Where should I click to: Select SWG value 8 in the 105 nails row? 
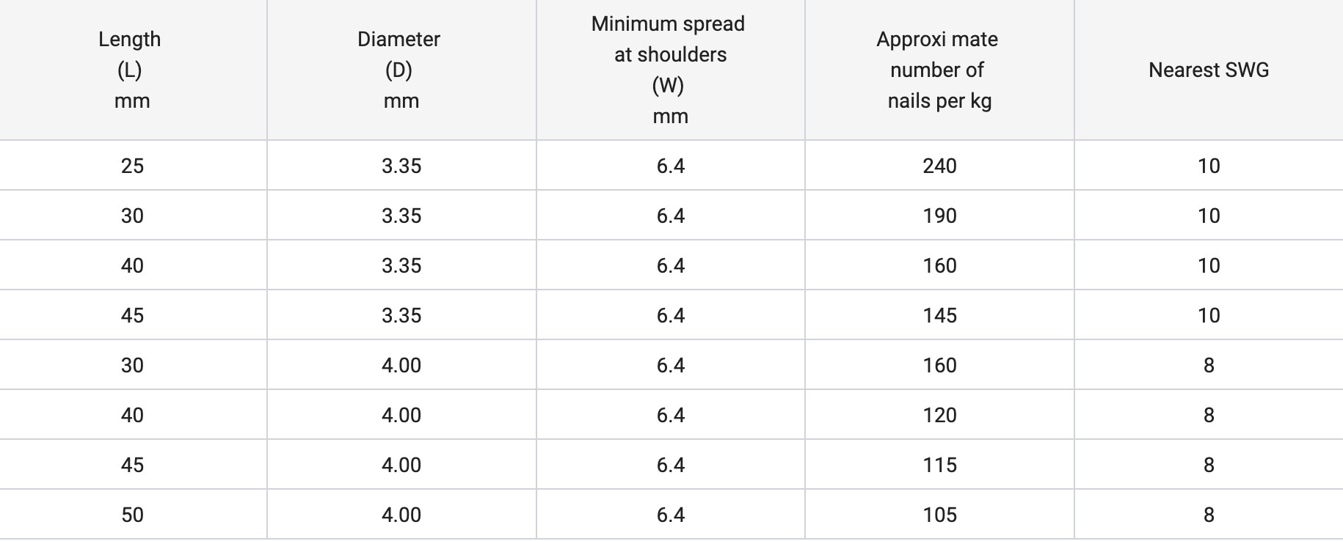pos(1209,515)
